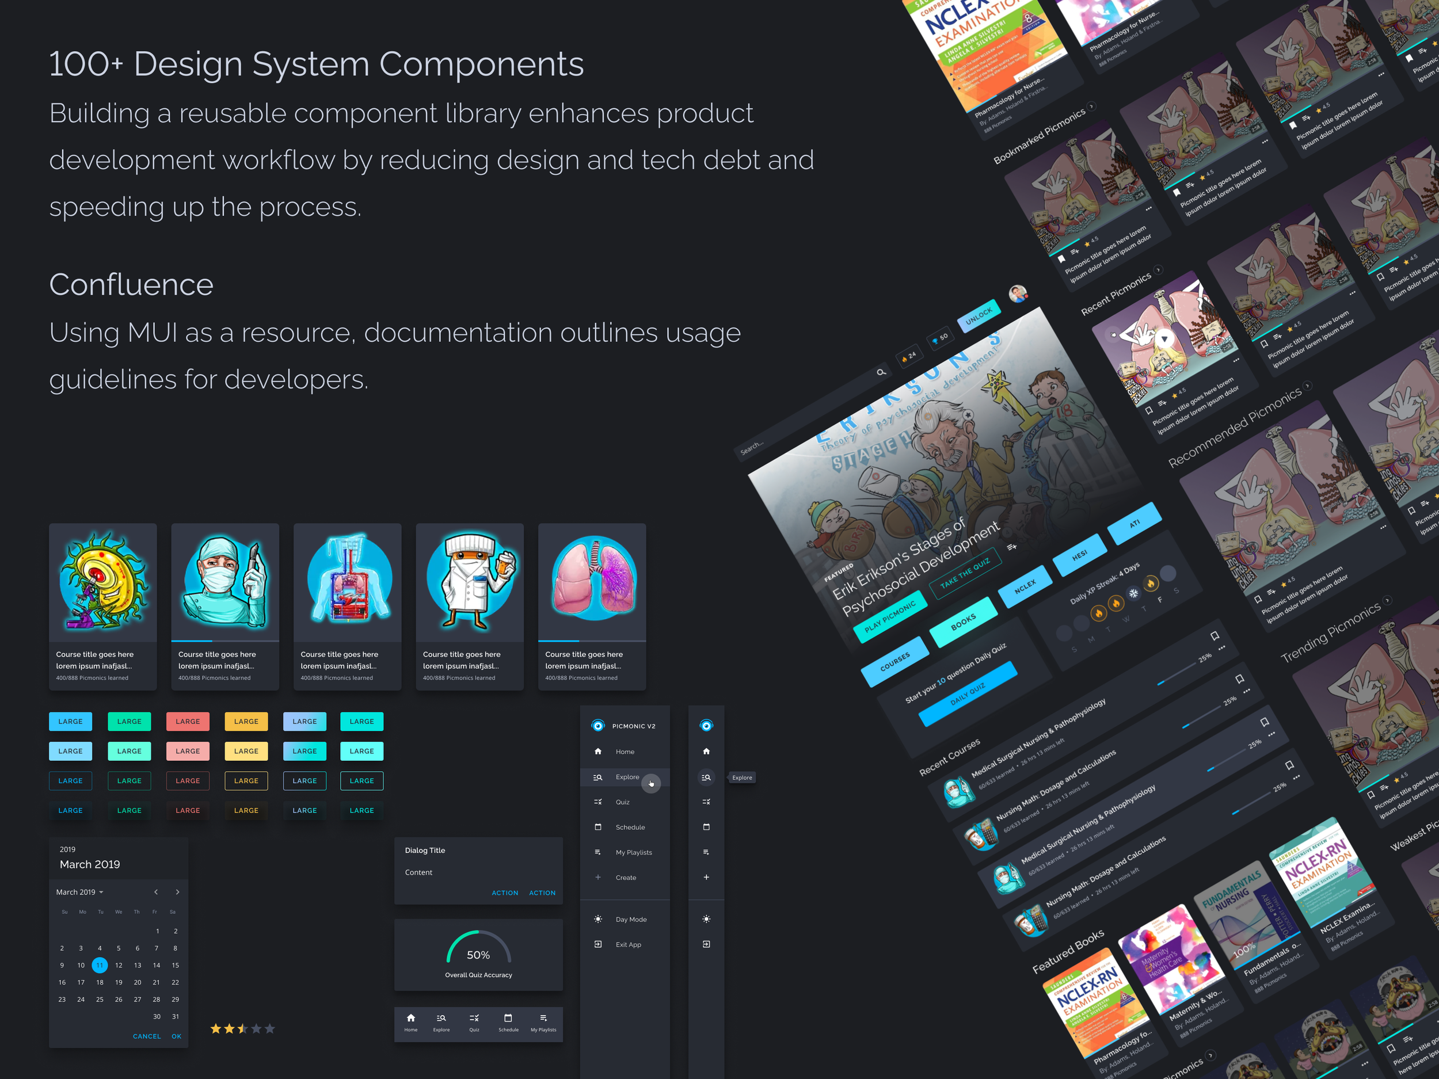Viewport: 1439px width, 1079px height.
Task: Select Explore in the expanded sidebar menu
Action: point(625,777)
